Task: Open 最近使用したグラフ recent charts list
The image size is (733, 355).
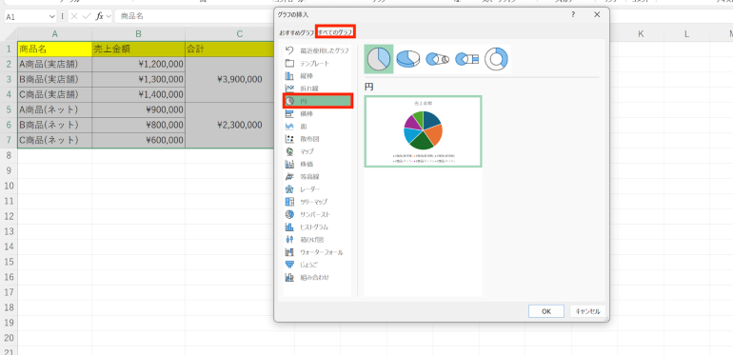Action: click(x=317, y=50)
